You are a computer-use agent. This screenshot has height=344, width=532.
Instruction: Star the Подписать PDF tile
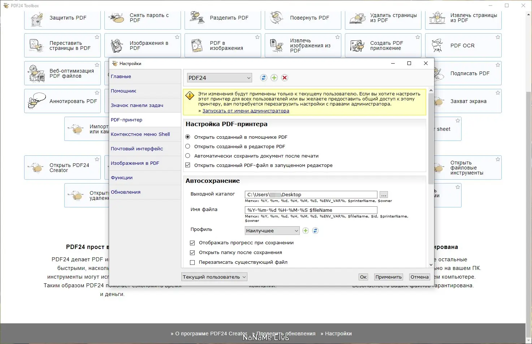[x=498, y=65]
